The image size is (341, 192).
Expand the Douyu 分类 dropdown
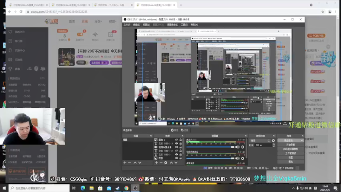point(98,21)
